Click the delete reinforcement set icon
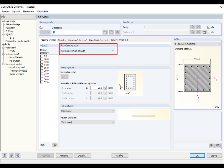This screenshot has height=168, width=224. tap(117, 32)
